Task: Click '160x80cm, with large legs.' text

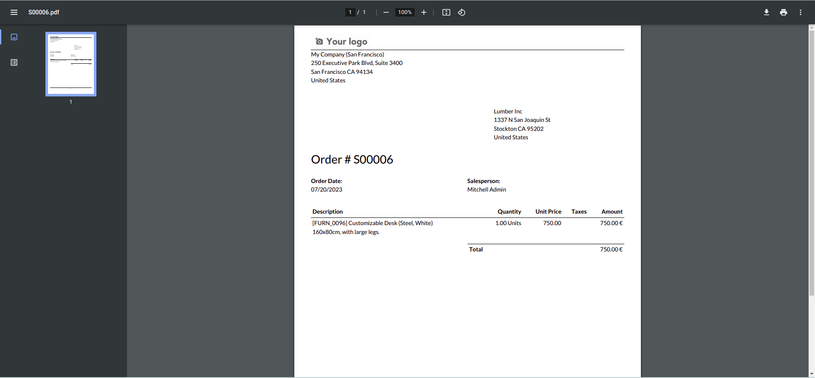Action: [346, 232]
